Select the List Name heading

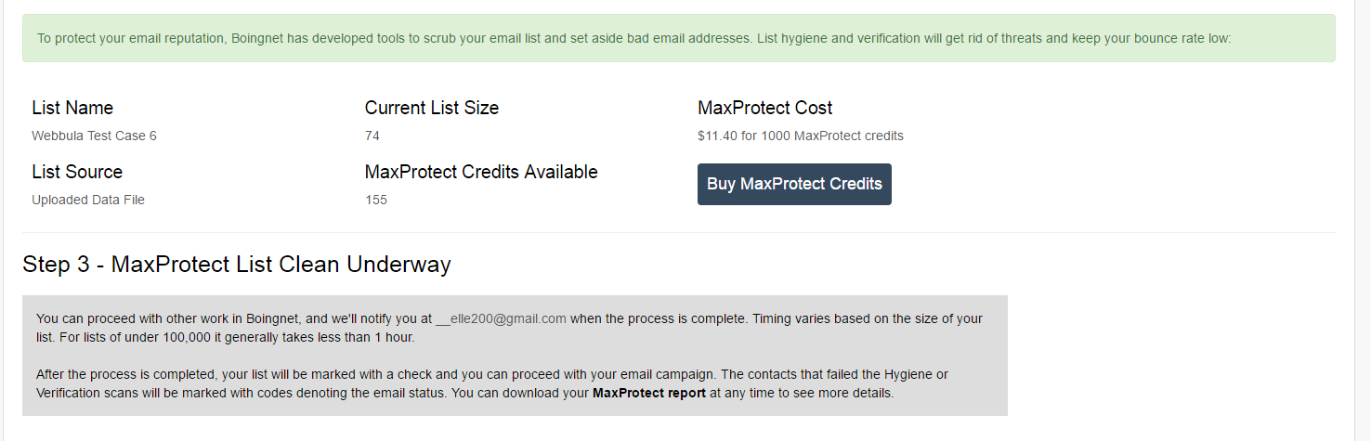72,108
